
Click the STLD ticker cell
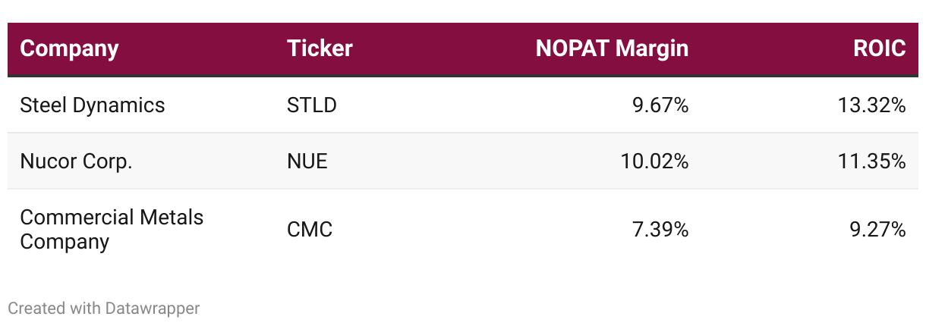pos(311,105)
